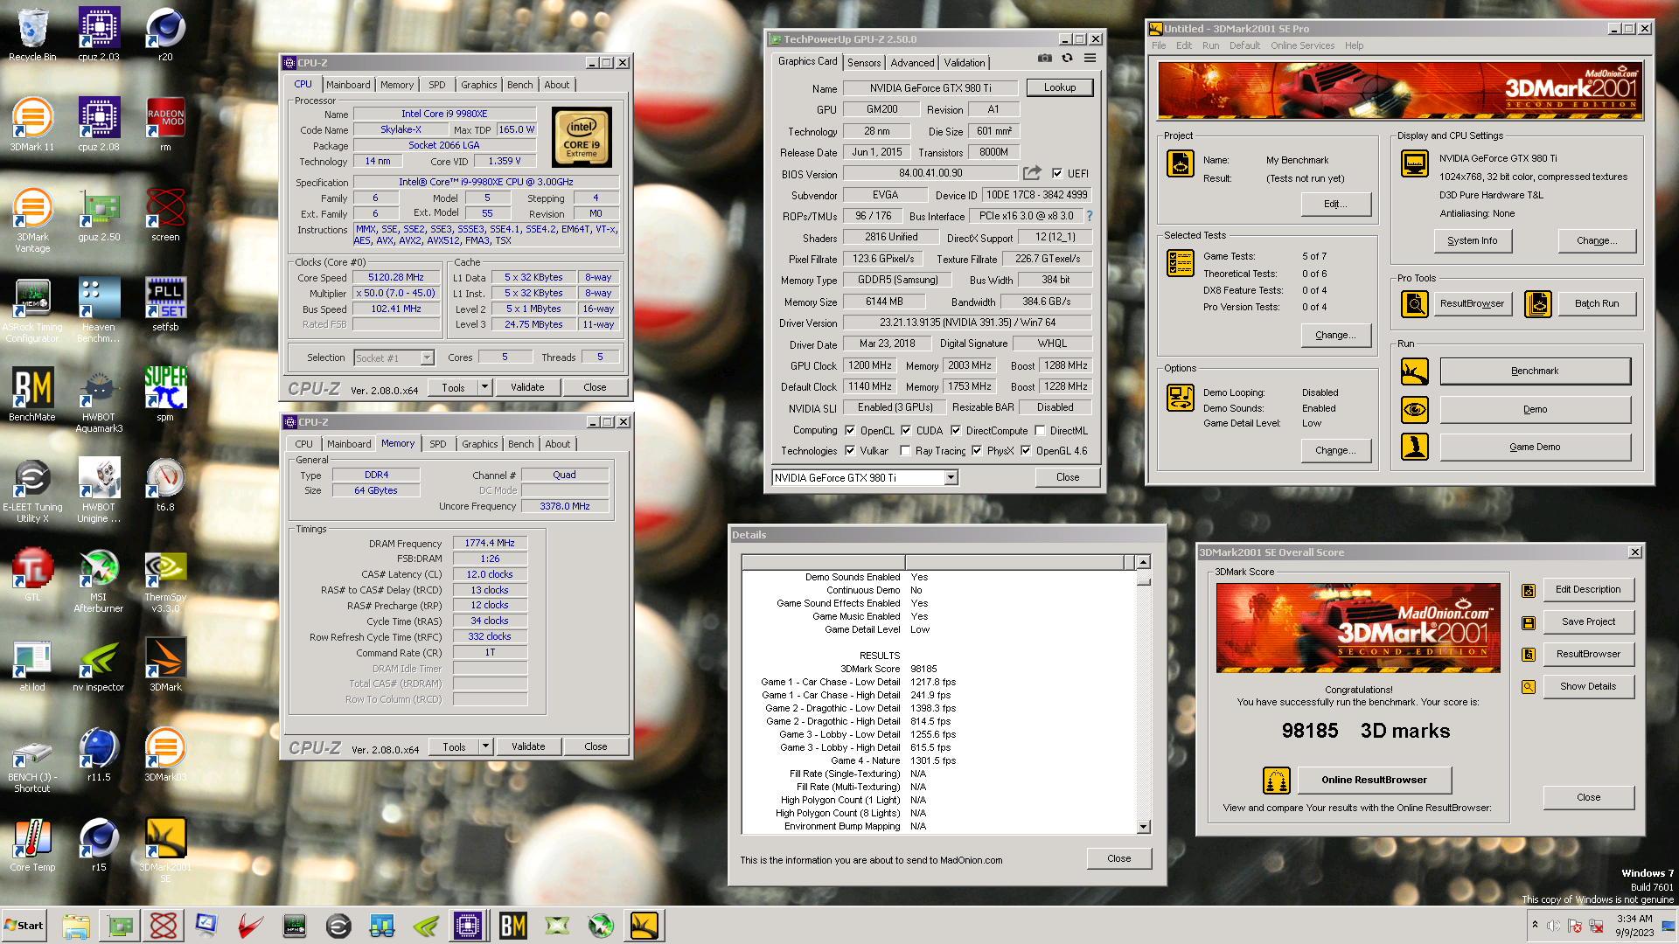
Task: Toggle the OpenGL 4.6 checkbox
Action: click(1026, 451)
